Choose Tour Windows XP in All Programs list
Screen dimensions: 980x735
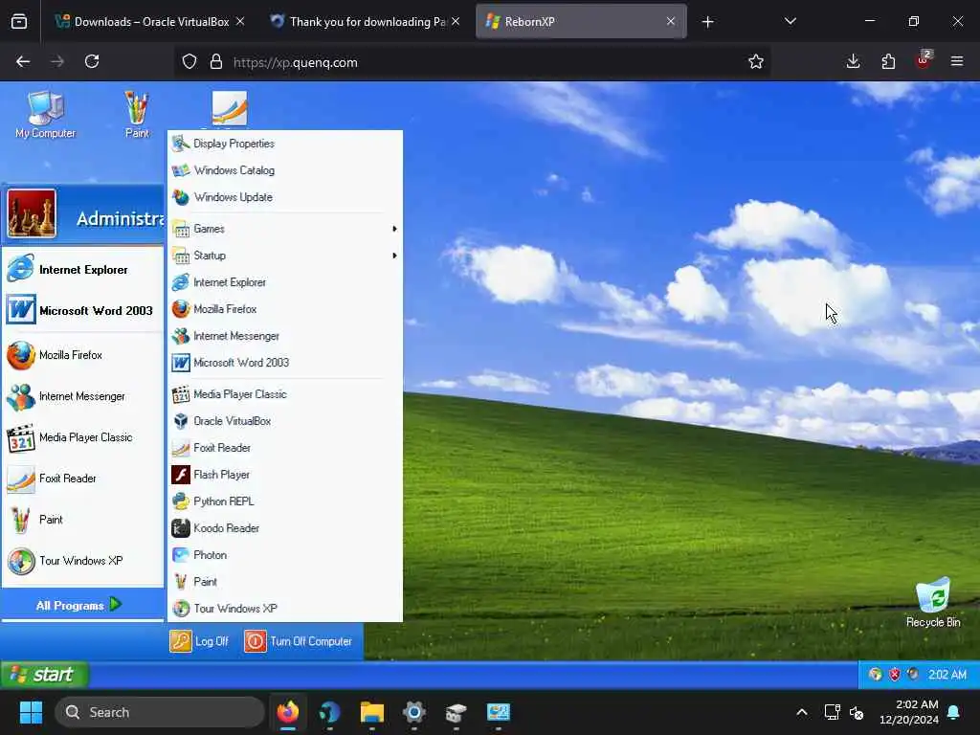pos(285,609)
